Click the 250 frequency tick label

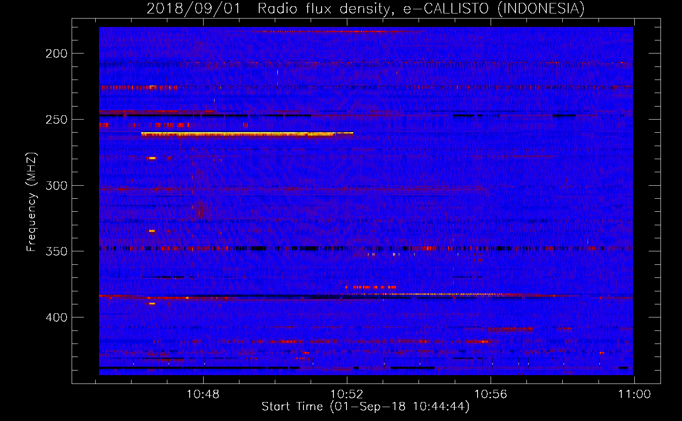[x=56, y=120]
